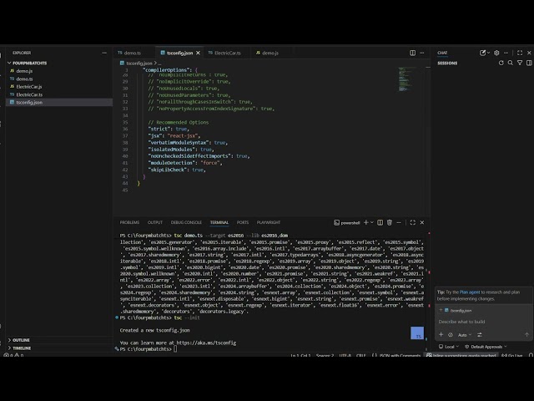Click tsconfig.json breadcrumb
Screen dimensions: 534x401
pyautogui.click(x=139, y=63)
